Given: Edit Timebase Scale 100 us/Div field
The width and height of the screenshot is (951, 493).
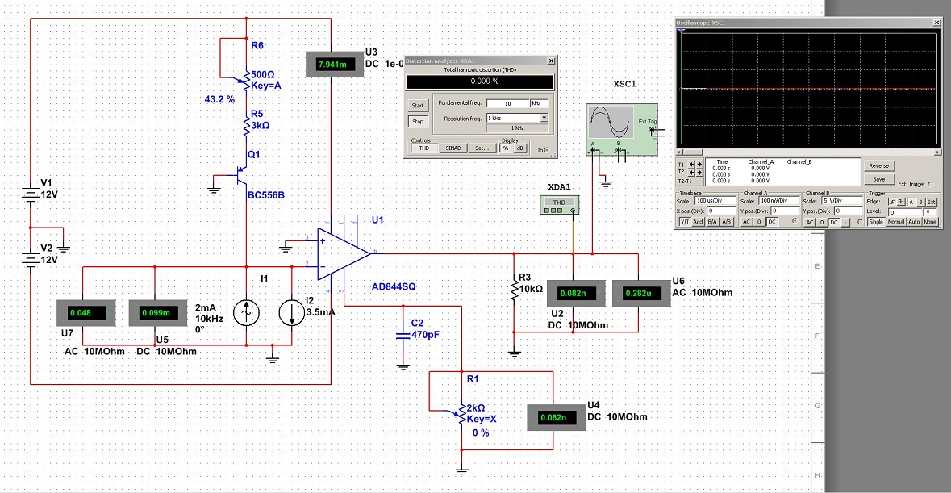Looking at the screenshot, I should (x=715, y=201).
